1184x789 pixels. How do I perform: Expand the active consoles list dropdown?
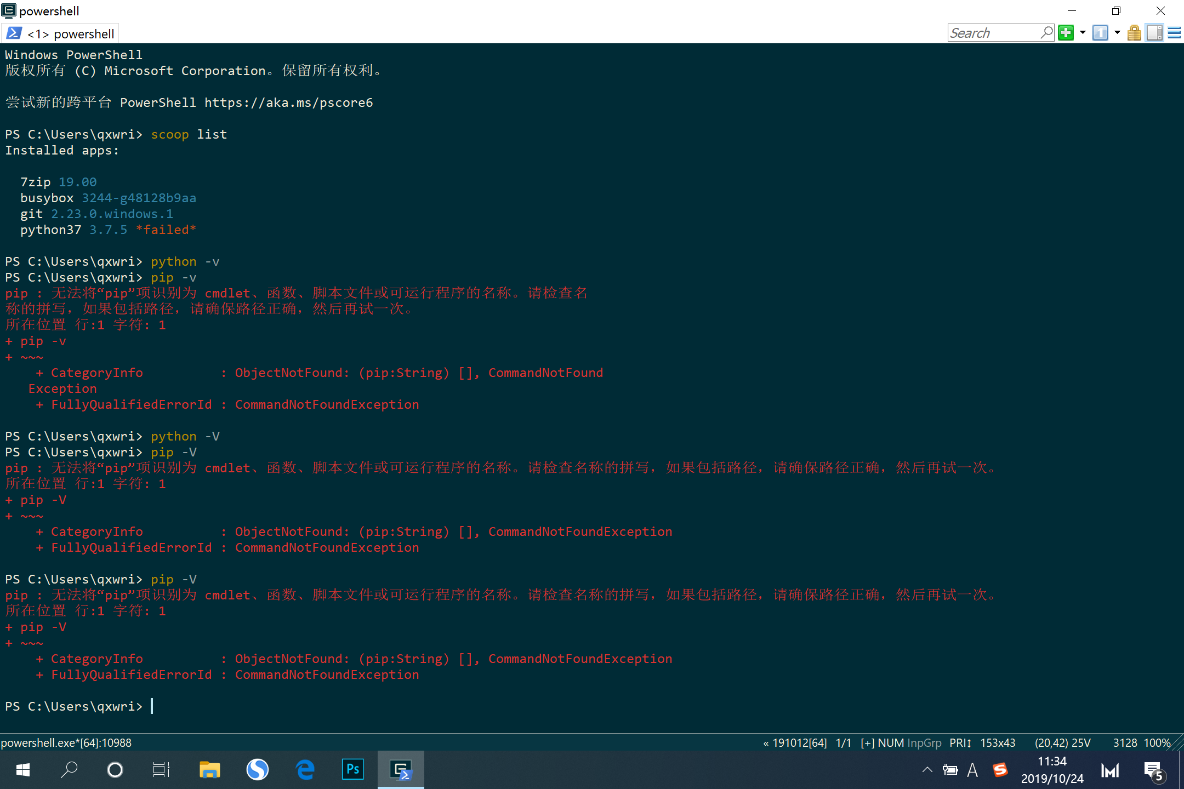click(x=1117, y=33)
